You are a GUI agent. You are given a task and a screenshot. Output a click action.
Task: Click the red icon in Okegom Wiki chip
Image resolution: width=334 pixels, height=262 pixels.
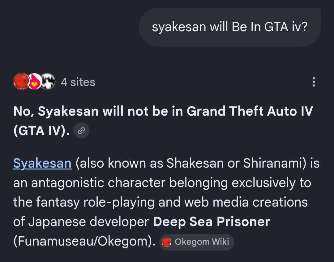click(166, 242)
